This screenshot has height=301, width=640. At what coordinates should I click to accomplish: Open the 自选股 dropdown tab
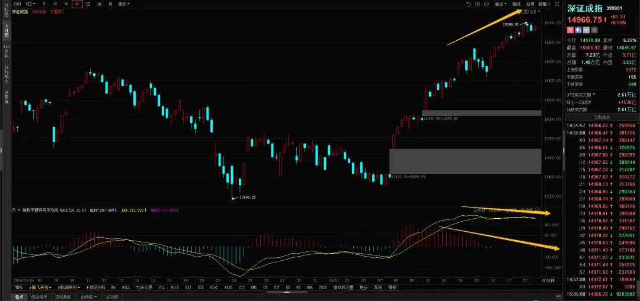click(88, 297)
